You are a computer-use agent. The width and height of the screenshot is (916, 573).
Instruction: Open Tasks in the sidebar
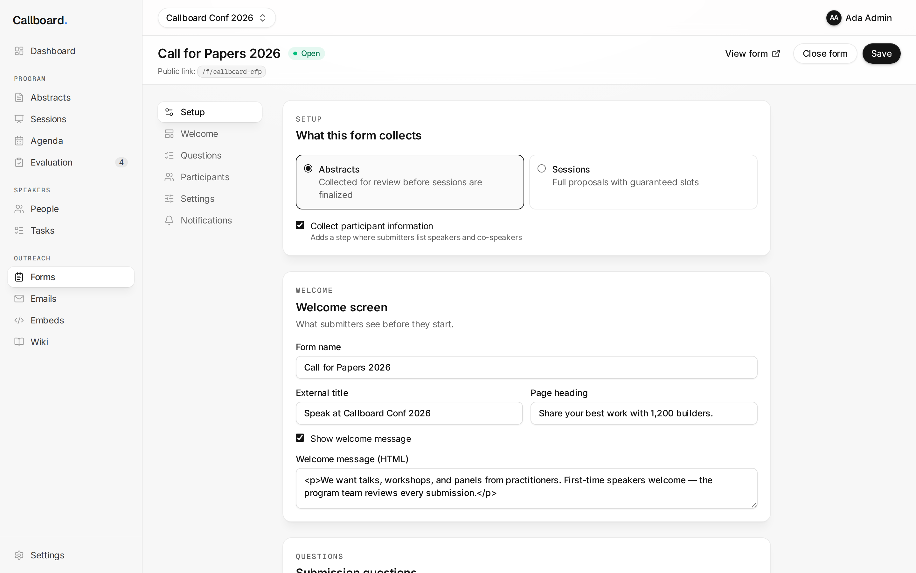[x=71, y=230]
